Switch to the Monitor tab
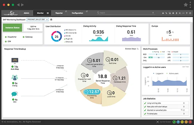 pos(40,13)
